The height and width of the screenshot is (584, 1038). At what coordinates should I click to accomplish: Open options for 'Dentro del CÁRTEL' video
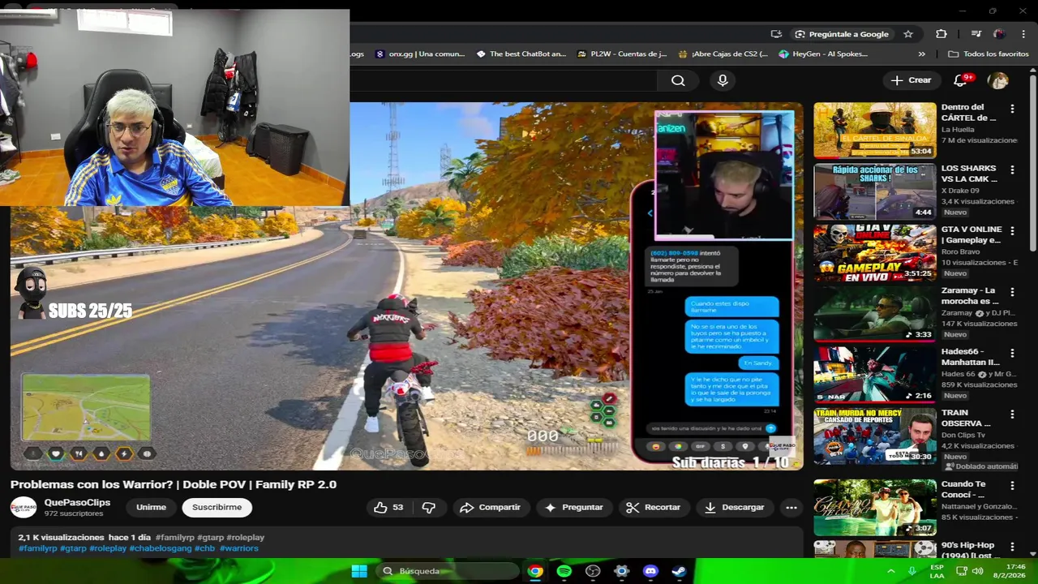[1012, 109]
